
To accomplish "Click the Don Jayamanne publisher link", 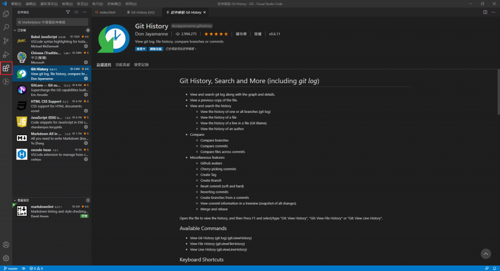I will [151, 34].
